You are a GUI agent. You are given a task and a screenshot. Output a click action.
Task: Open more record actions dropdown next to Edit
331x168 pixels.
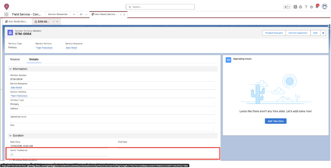323,33
